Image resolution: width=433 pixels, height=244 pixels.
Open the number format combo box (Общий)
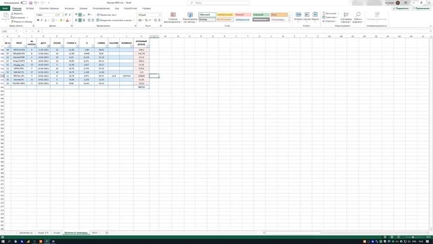(x=150, y=15)
